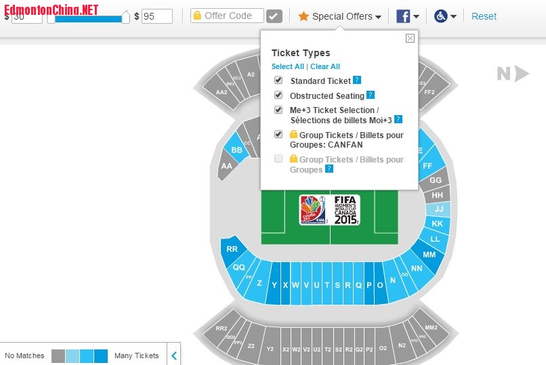Click the Special Offers star icon
Screen dimensions: 546x365
tap(303, 16)
